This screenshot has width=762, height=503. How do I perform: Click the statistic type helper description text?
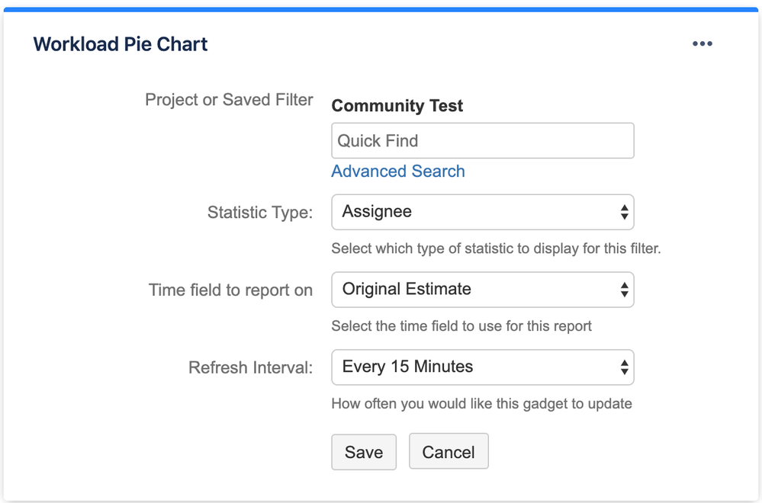tap(496, 248)
